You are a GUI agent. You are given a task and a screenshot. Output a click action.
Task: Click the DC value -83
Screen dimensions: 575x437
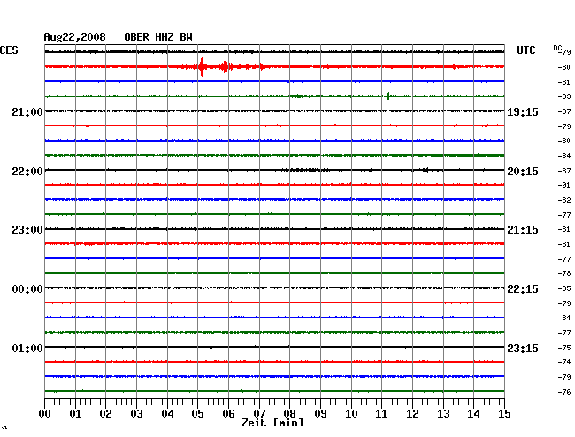point(564,96)
